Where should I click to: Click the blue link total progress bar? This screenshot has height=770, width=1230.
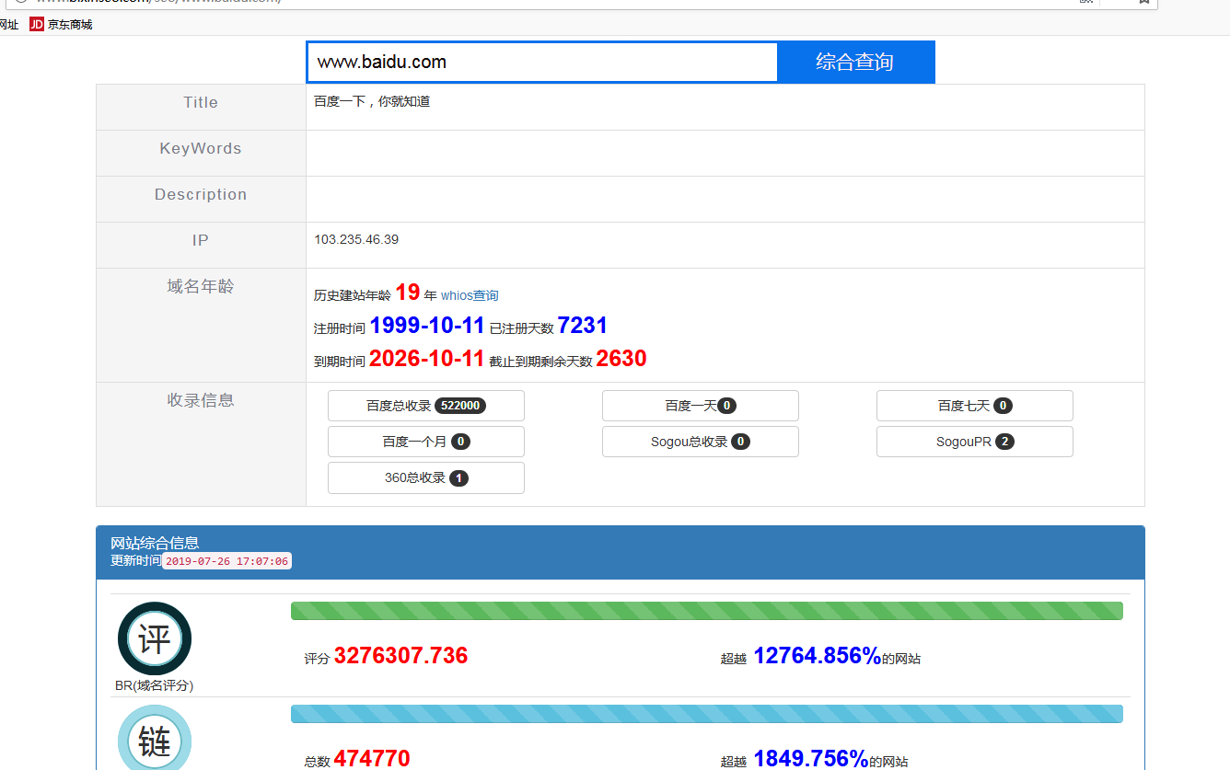(707, 714)
